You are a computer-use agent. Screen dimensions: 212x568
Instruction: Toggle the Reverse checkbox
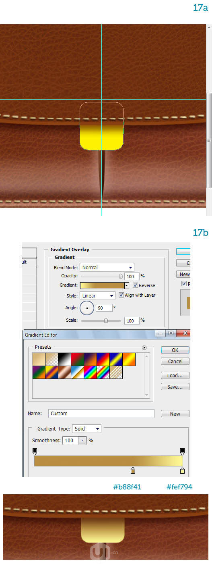pos(135,285)
